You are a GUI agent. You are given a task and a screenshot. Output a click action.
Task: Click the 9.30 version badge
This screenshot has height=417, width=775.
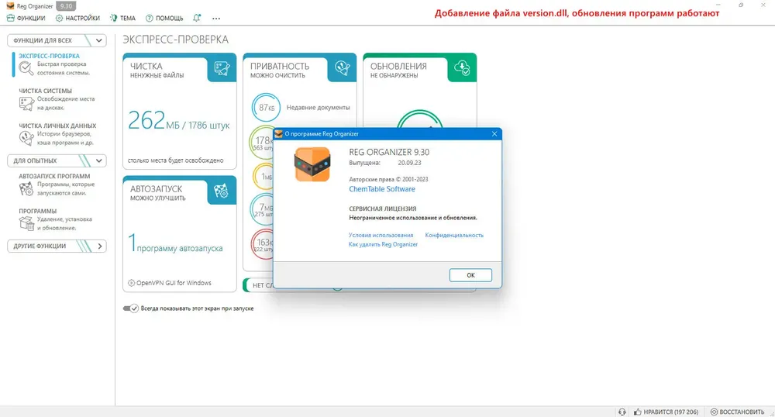tap(65, 6)
